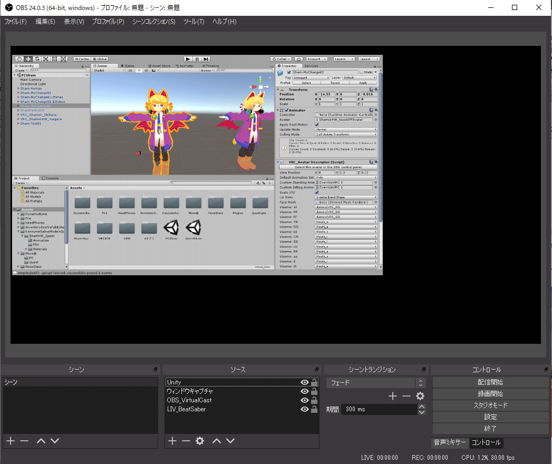Move the selected source up
The height and width of the screenshot is (464, 552).
click(x=217, y=441)
